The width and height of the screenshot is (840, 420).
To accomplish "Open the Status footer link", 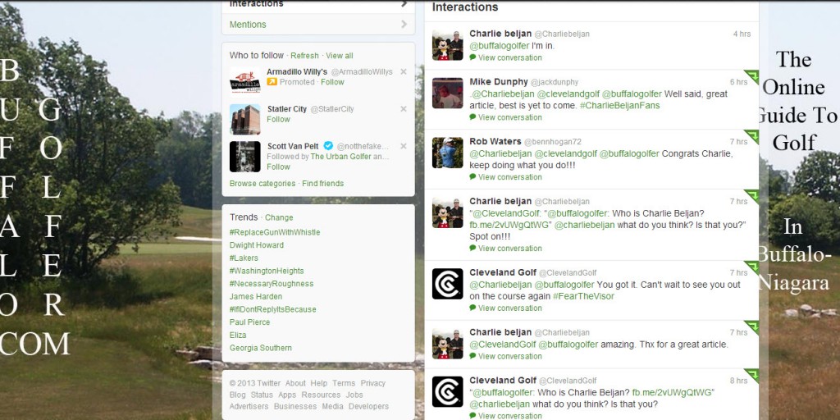I will click(262, 395).
